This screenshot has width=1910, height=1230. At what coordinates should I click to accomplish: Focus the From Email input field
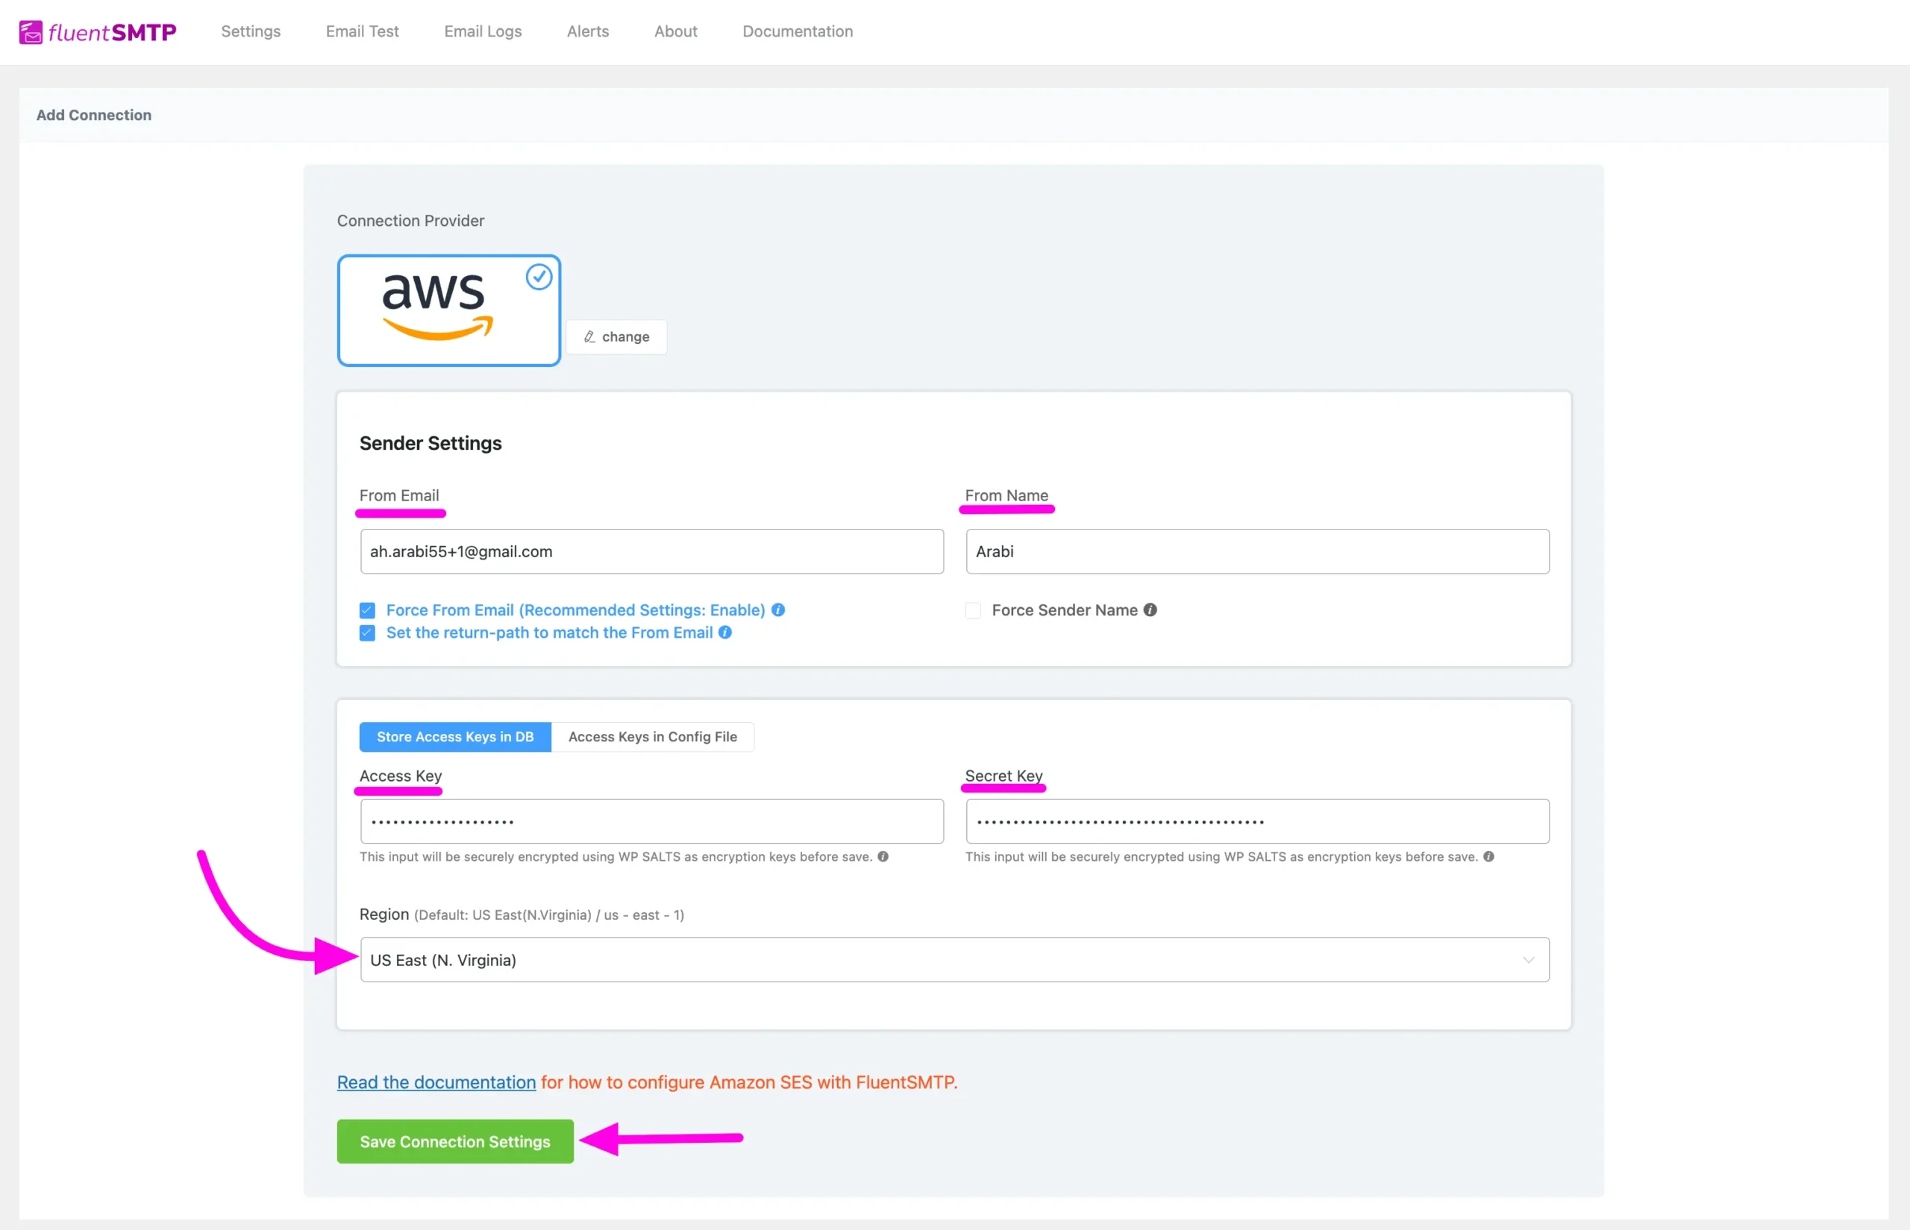pos(652,552)
